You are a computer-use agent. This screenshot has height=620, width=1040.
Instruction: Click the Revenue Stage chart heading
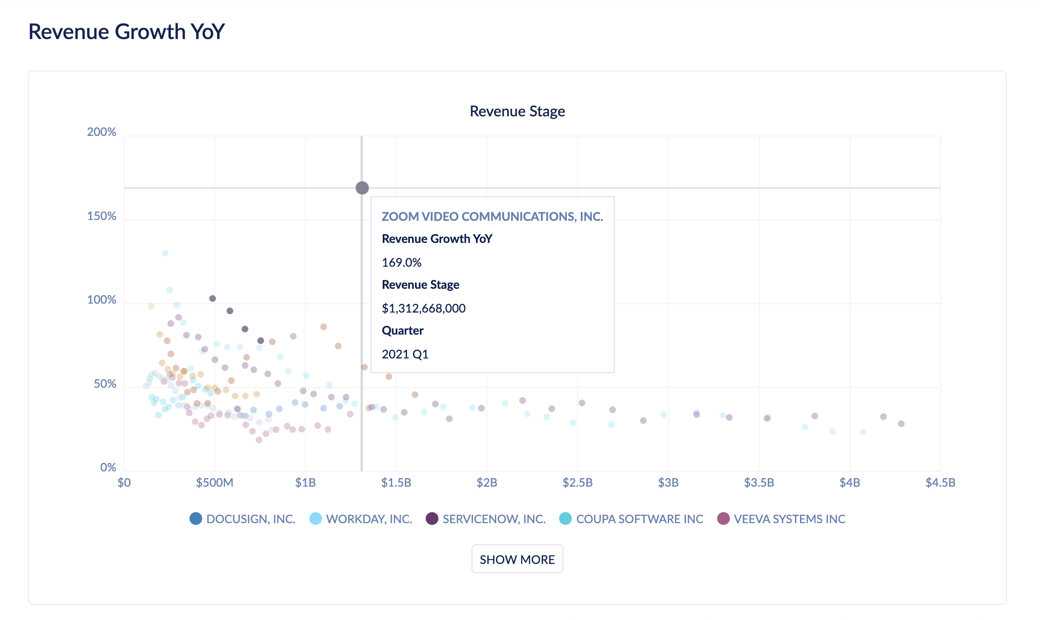click(517, 111)
